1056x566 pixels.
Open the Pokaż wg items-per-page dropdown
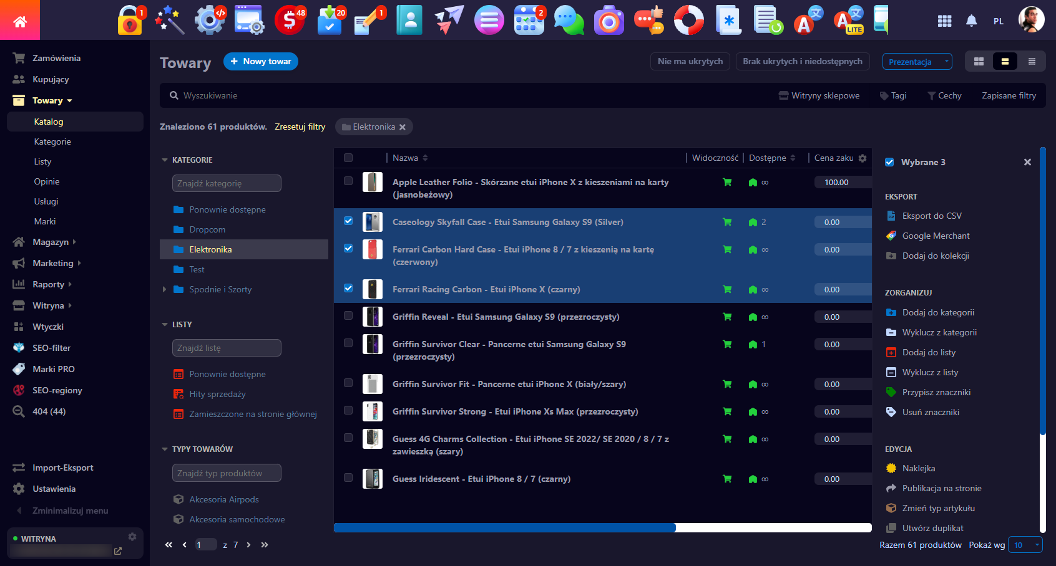(x=1025, y=545)
